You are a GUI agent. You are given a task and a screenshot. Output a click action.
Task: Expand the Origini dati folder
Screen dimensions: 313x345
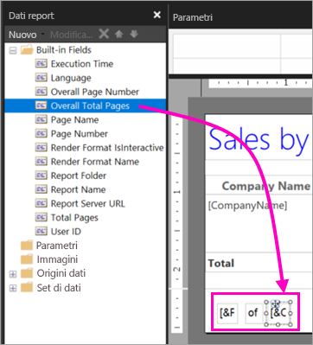pyautogui.click(x=13, y=274)
